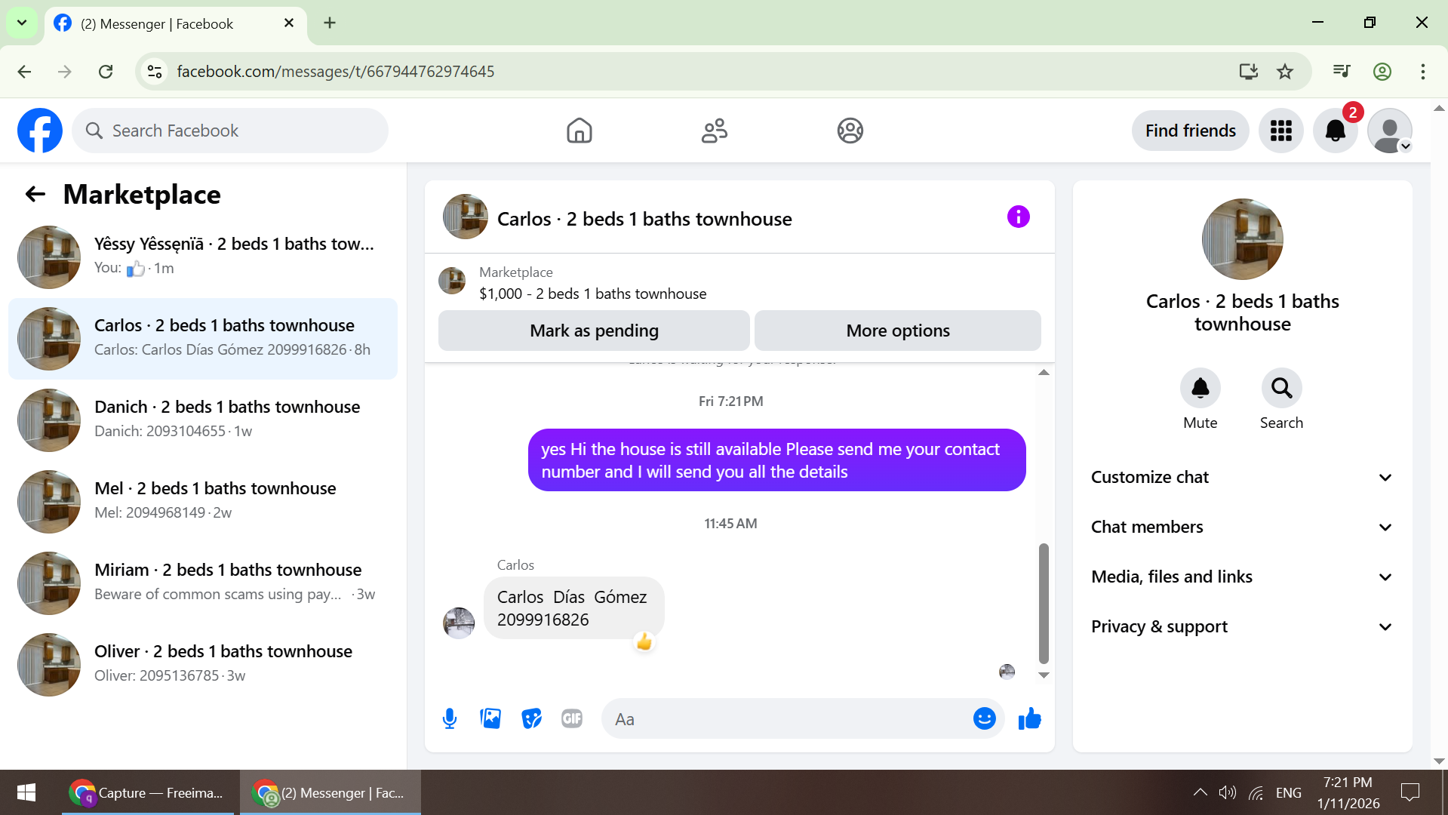Switch to the Messenger | Facebook tab
The image size is (1448, 815).
click(176, 24)
